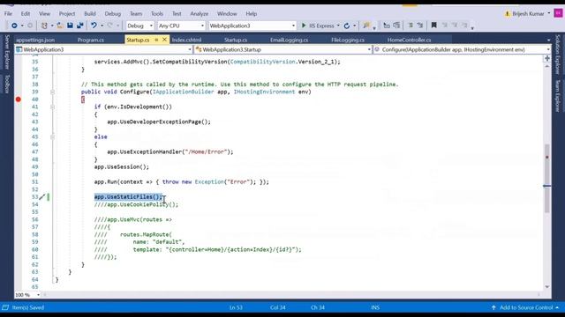Switch to the Program.cs tab
565x317 pixels.
point(90,40)
